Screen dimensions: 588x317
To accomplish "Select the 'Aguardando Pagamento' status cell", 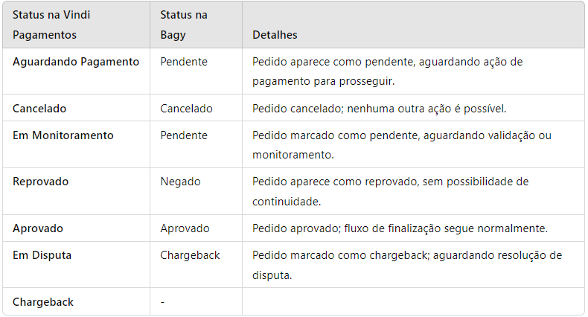I will 76,62.
